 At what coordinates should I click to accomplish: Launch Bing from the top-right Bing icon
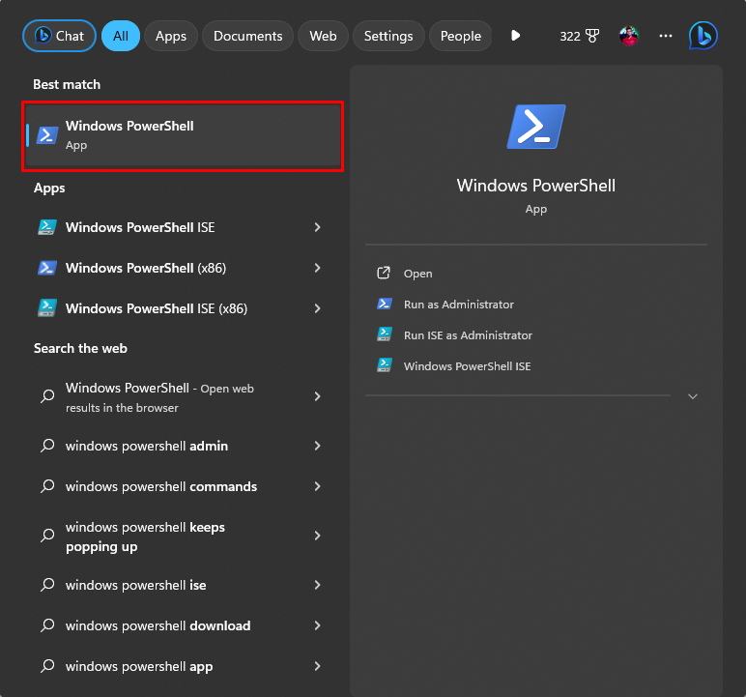[x=703, y=36]
